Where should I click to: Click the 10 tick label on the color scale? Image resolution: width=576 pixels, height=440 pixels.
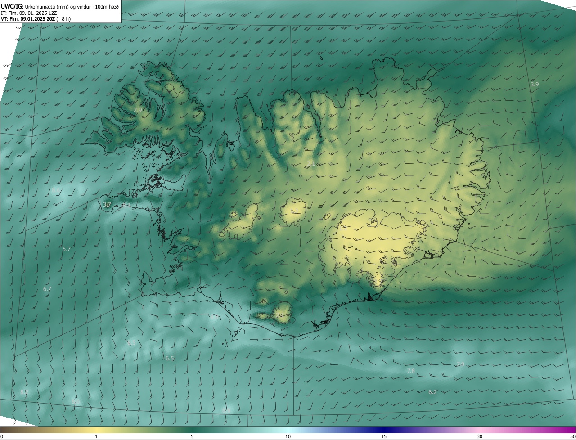click(x=288, y=436)
